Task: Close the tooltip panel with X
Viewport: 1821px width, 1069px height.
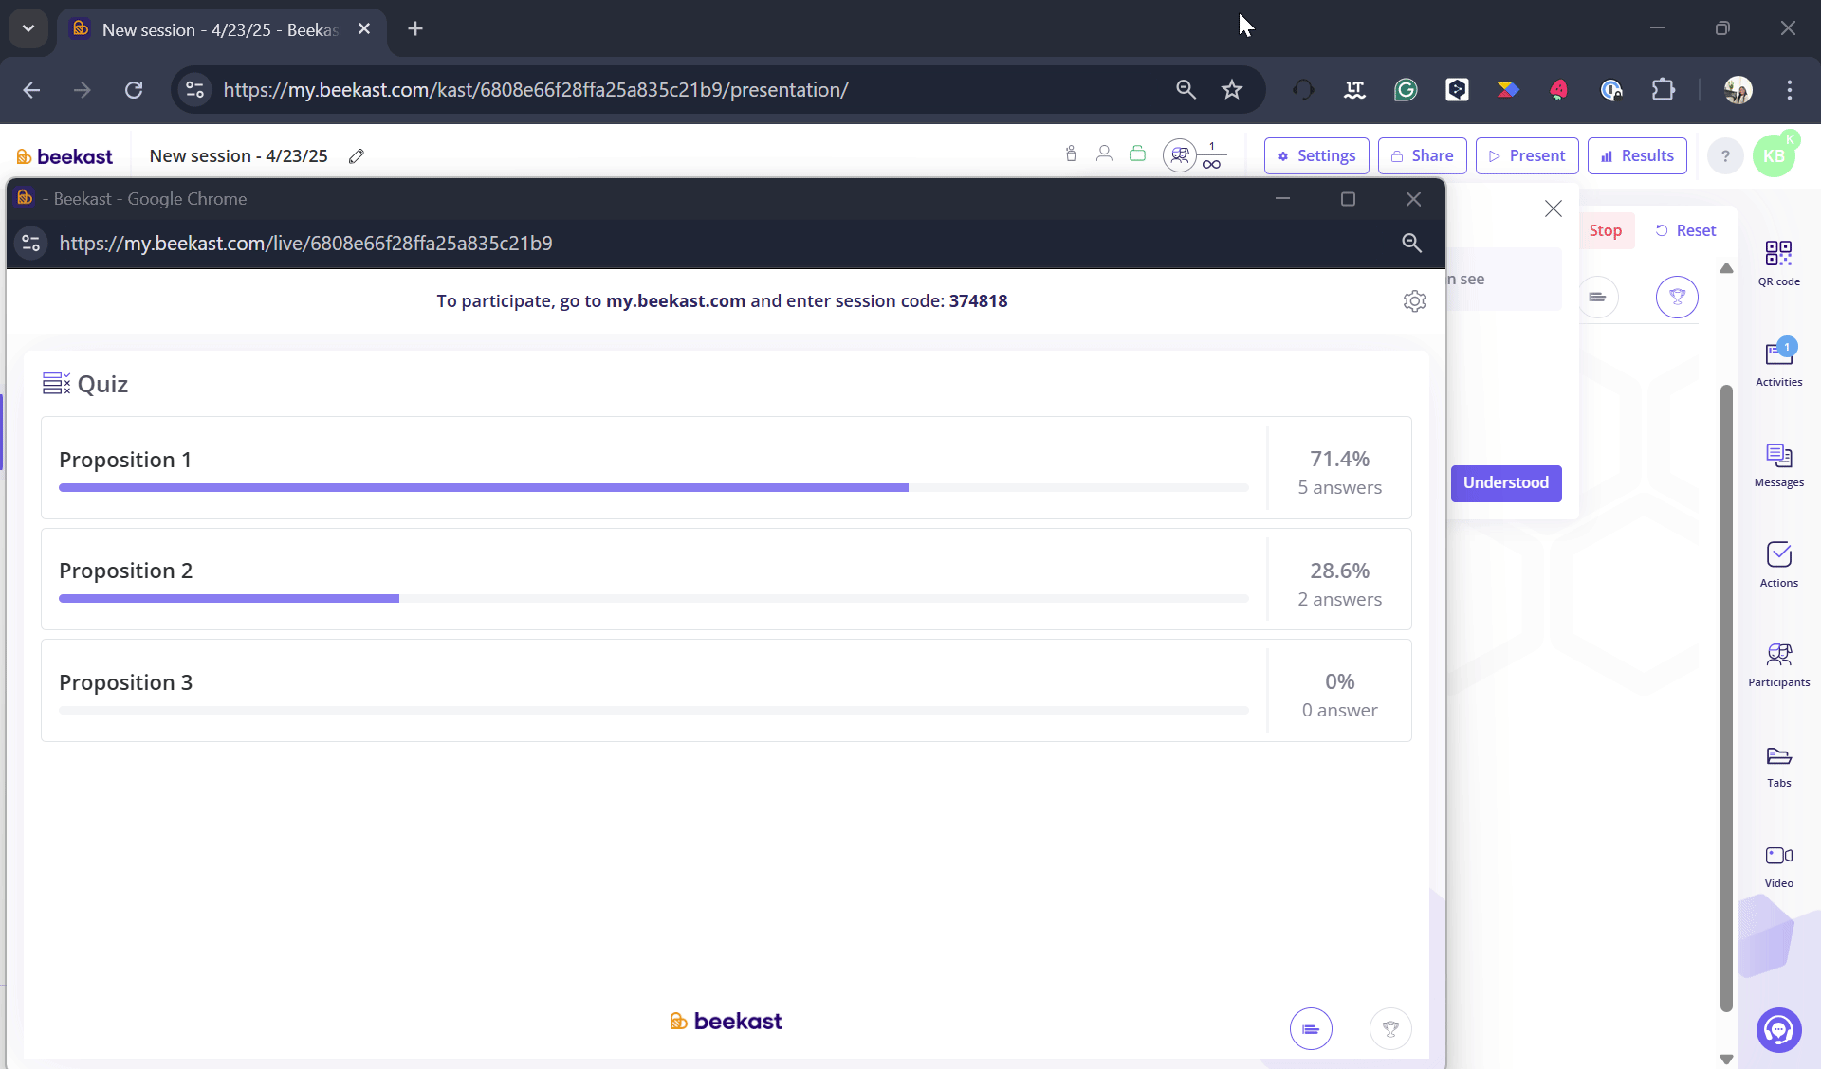Action: tap(1553, 208)
